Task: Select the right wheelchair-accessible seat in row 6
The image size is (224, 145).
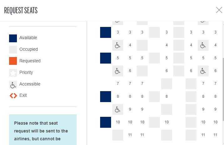Action: [x=203, y=71]
